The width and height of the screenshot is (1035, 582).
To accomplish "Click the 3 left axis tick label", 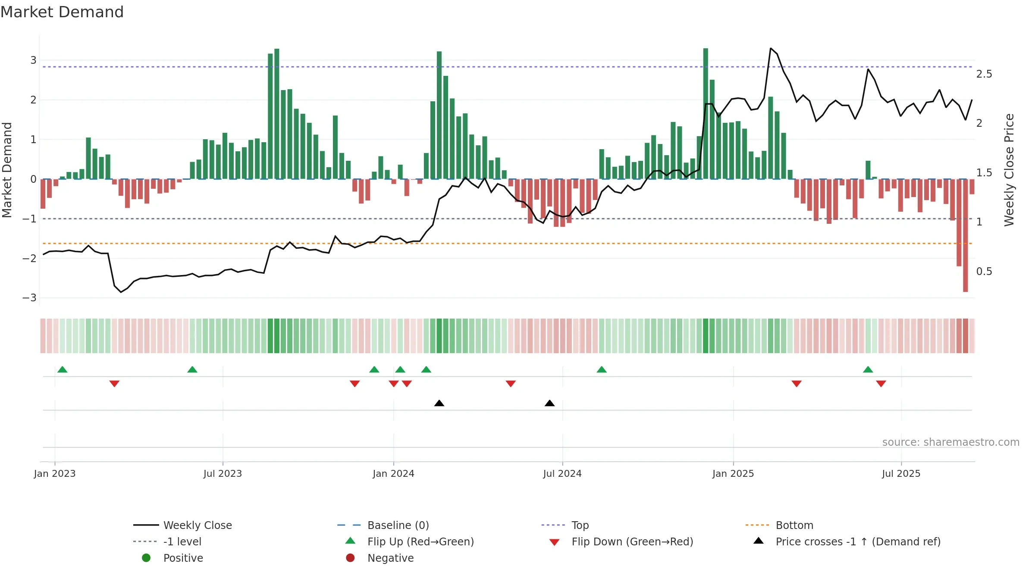I will point(33,60).
